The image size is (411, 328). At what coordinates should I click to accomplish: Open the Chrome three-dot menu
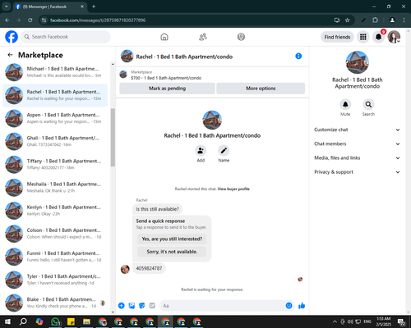point(404,20)
